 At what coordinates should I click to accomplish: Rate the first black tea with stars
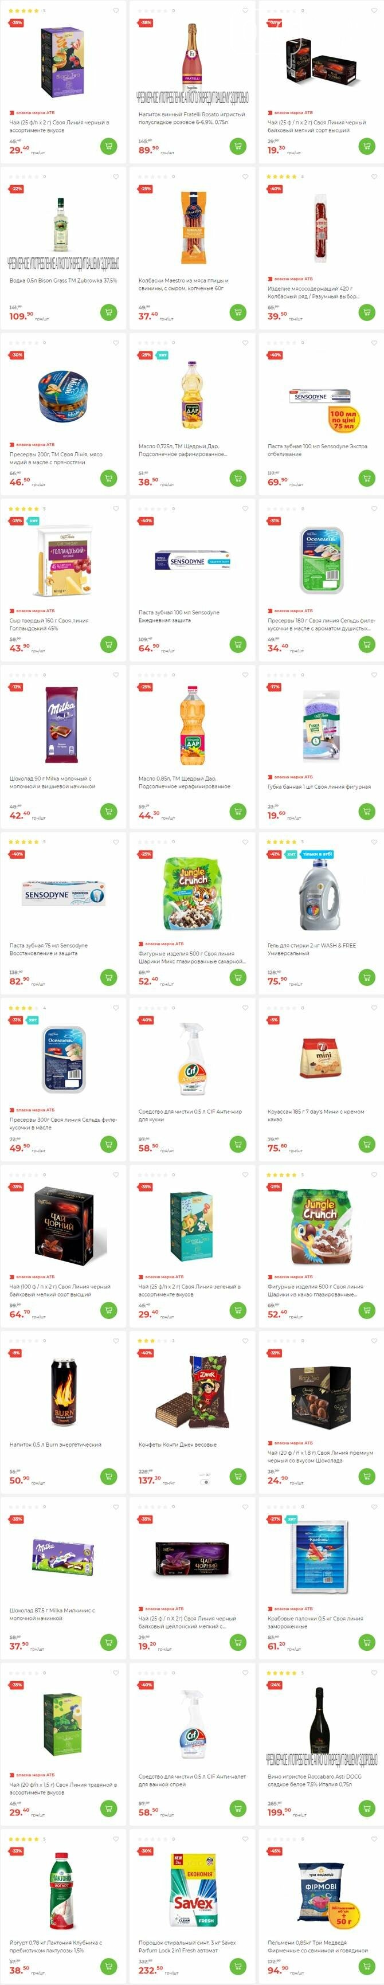[23, 11]
